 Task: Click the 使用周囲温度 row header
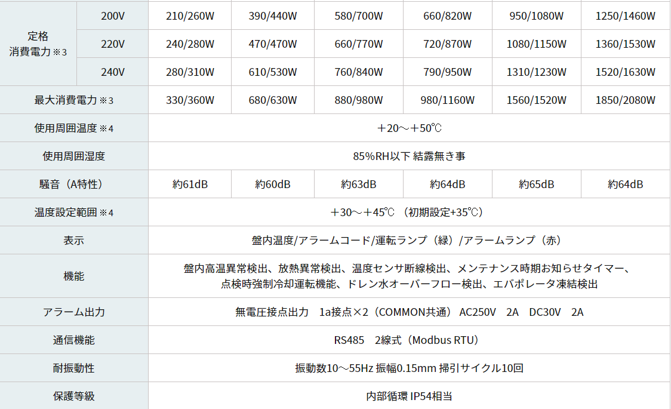point(73,128)
